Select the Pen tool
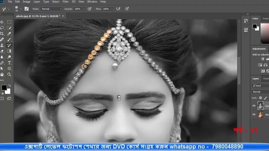 [2, 62]
